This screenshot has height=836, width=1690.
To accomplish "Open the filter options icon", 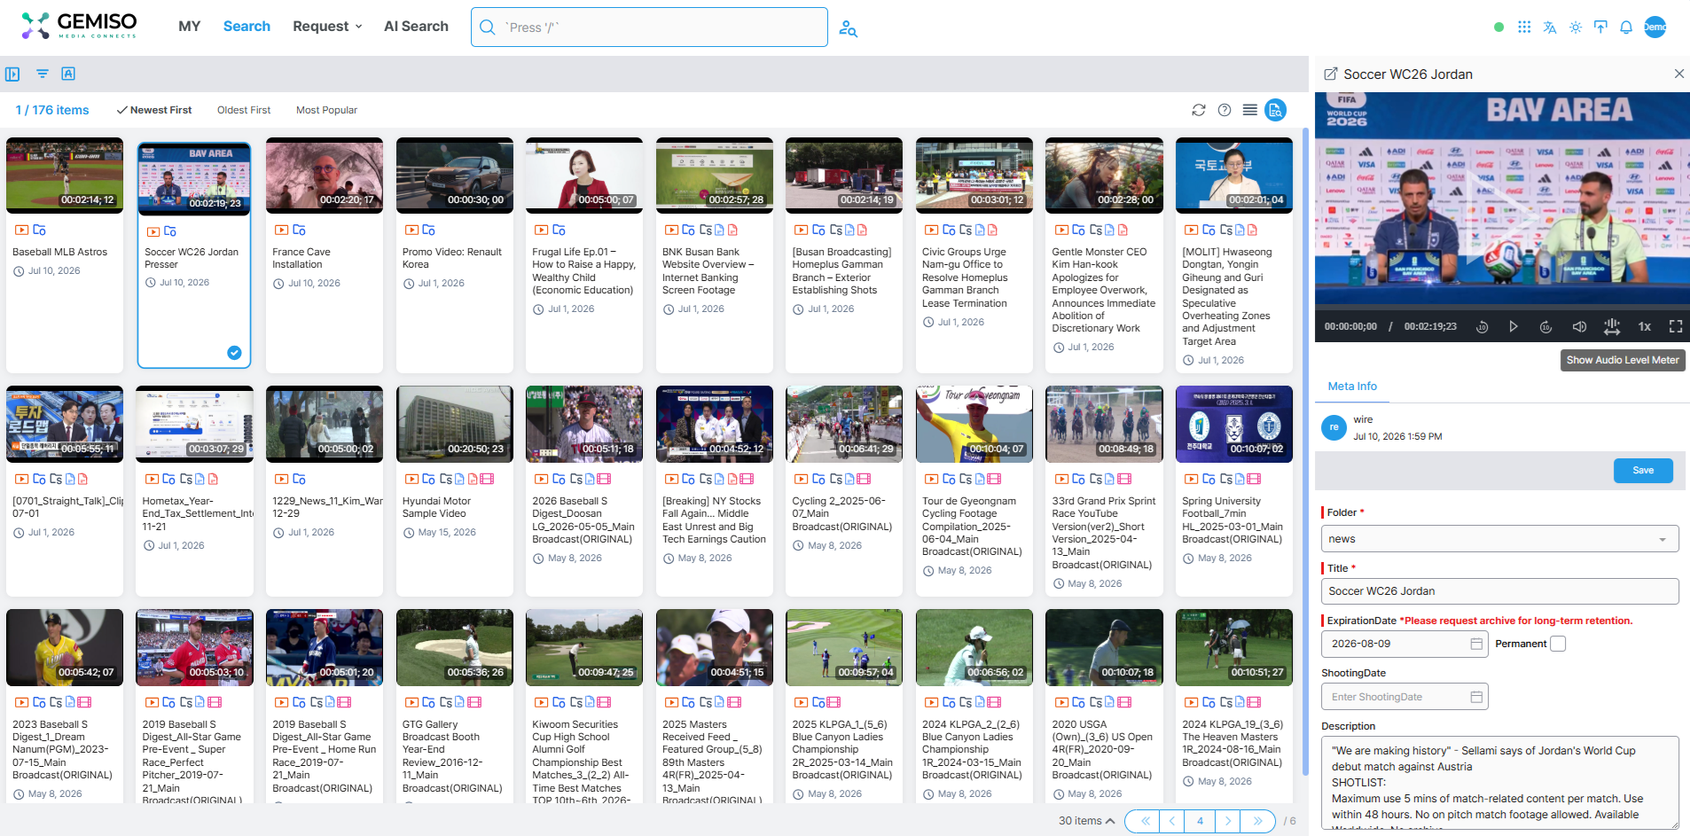I will click(42, 74).
